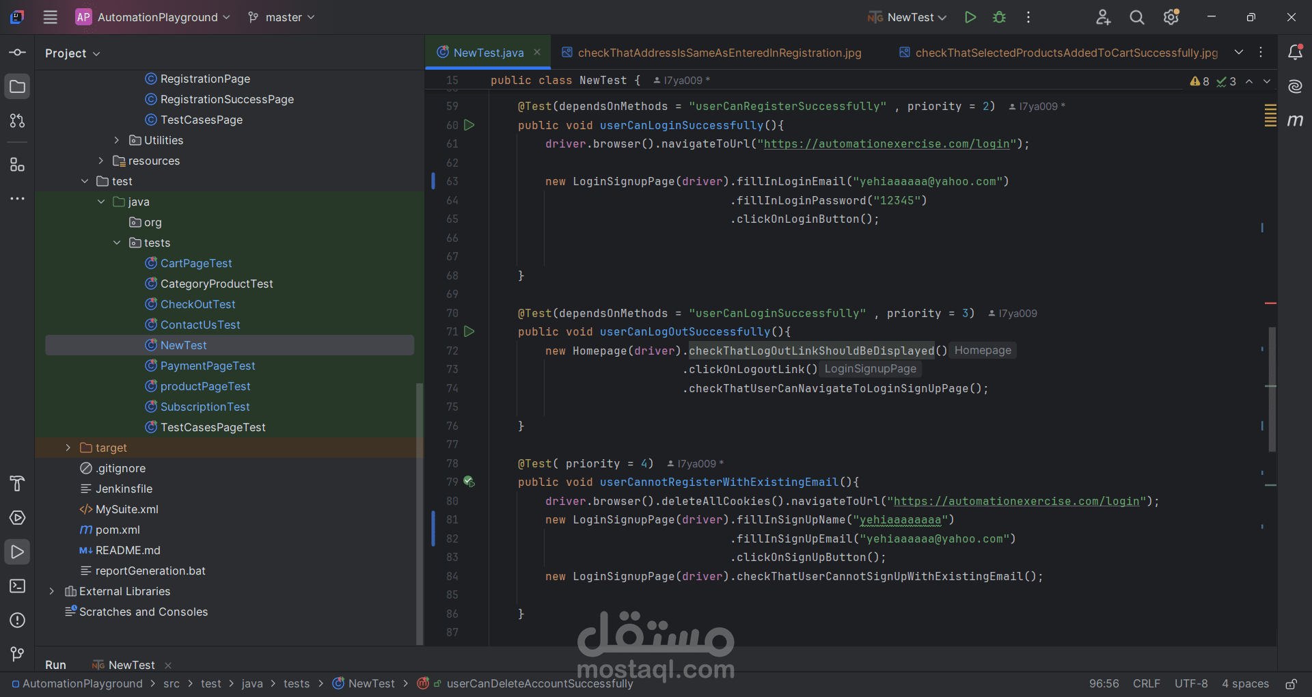Go to next highlighted problem arrow
Viewport: 1312px width, 697px height.
(1267, 81)
